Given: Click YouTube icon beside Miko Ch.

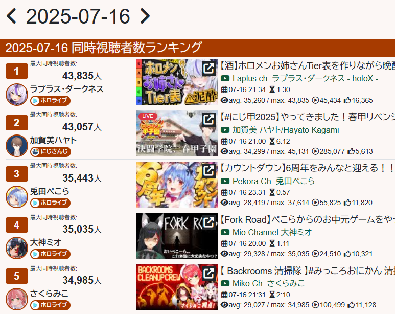Looking at the screenshot, I should (225, 283).
